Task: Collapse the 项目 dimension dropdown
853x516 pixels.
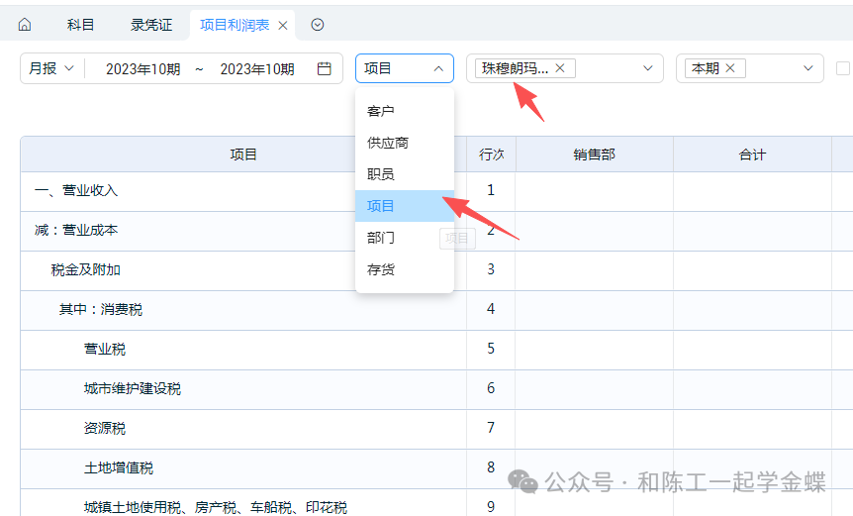Action: click(x=437, y=68)
